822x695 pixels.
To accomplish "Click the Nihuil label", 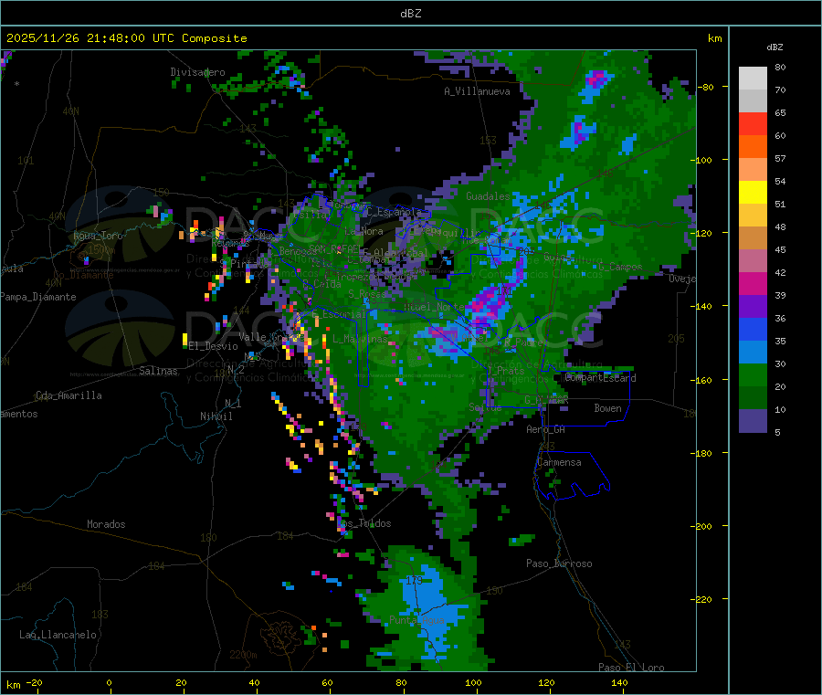I will (216, 416).
